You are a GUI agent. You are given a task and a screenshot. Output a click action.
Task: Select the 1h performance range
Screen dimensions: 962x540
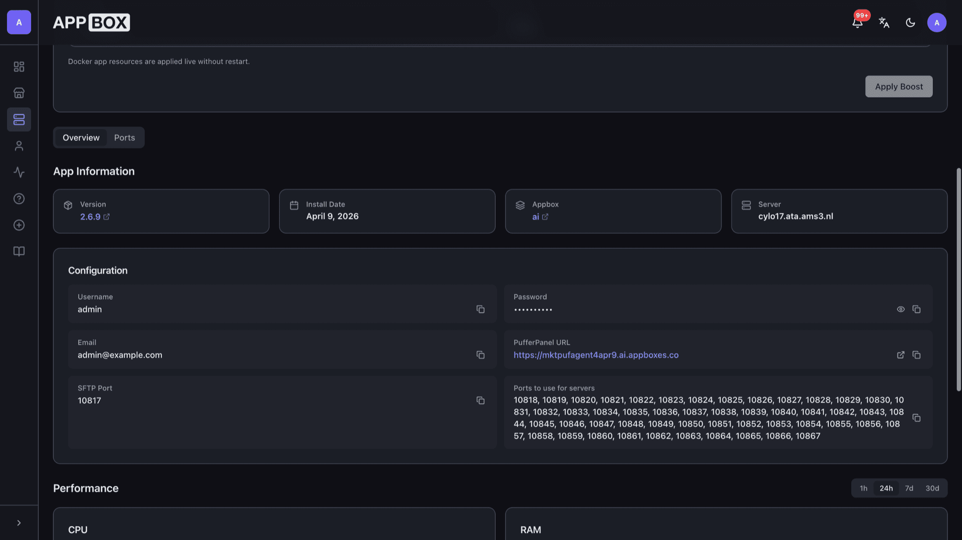point(863,488)
